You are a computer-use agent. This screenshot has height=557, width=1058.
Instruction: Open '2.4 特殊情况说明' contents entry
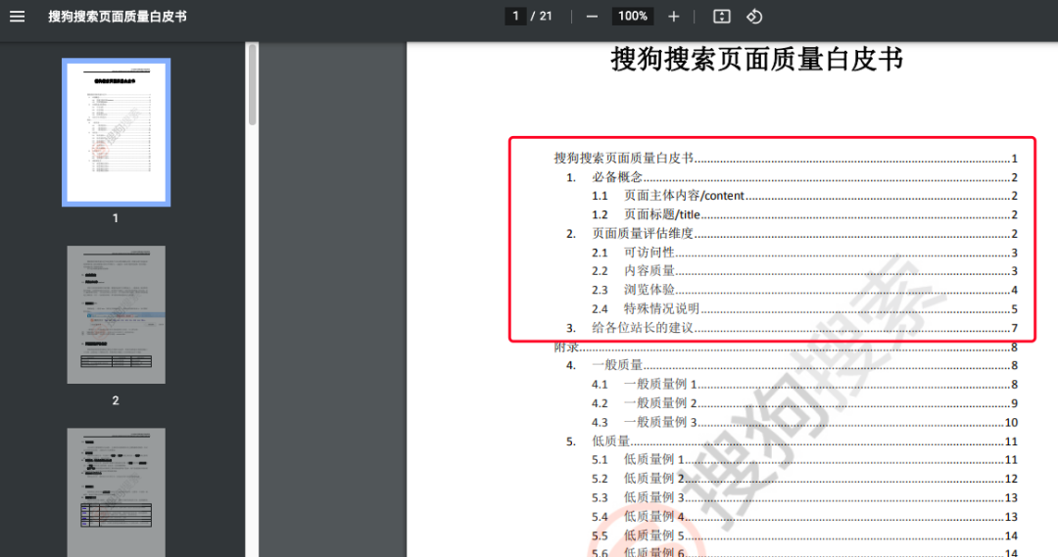(804, 308)
